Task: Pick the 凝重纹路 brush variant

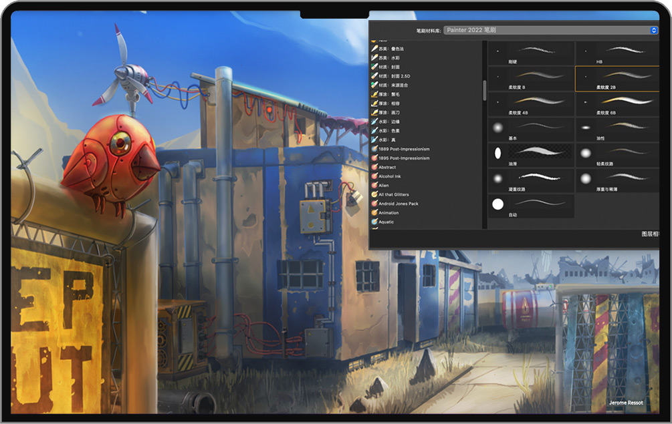Action: click(531, 180)
